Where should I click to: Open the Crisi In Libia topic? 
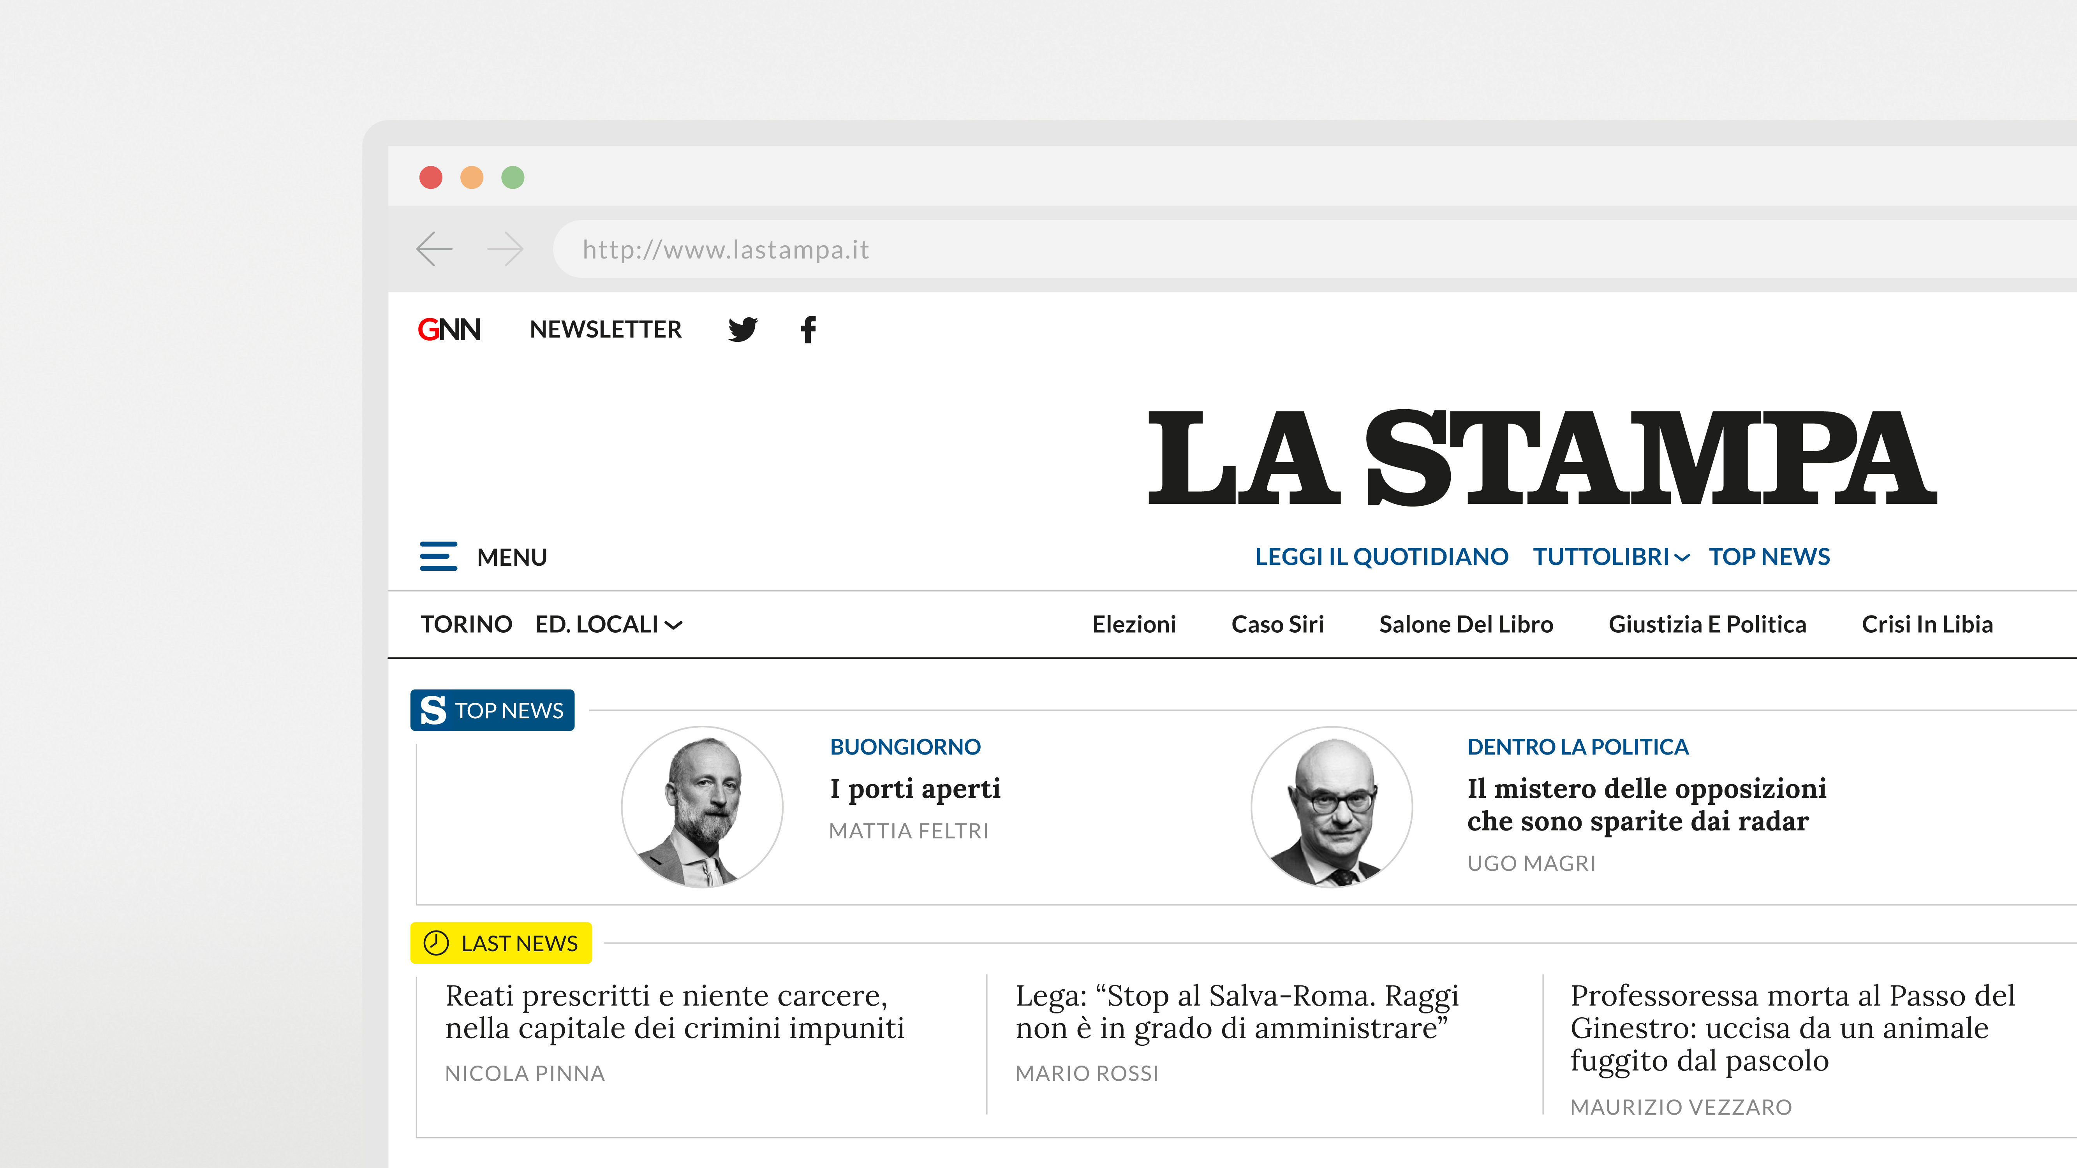pos(1927,624)
